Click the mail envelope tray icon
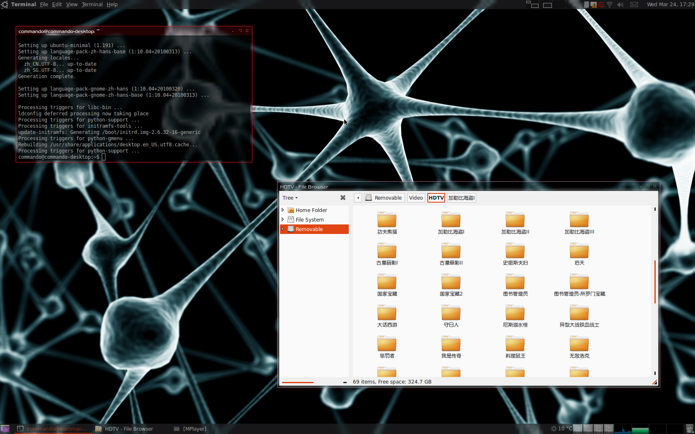 (634, 5)
